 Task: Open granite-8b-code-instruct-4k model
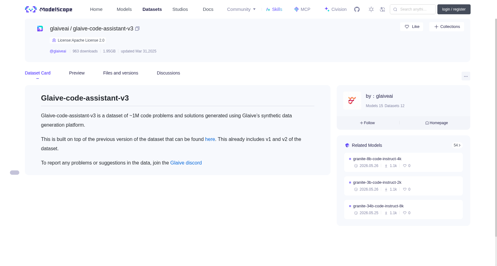(377, 159)
